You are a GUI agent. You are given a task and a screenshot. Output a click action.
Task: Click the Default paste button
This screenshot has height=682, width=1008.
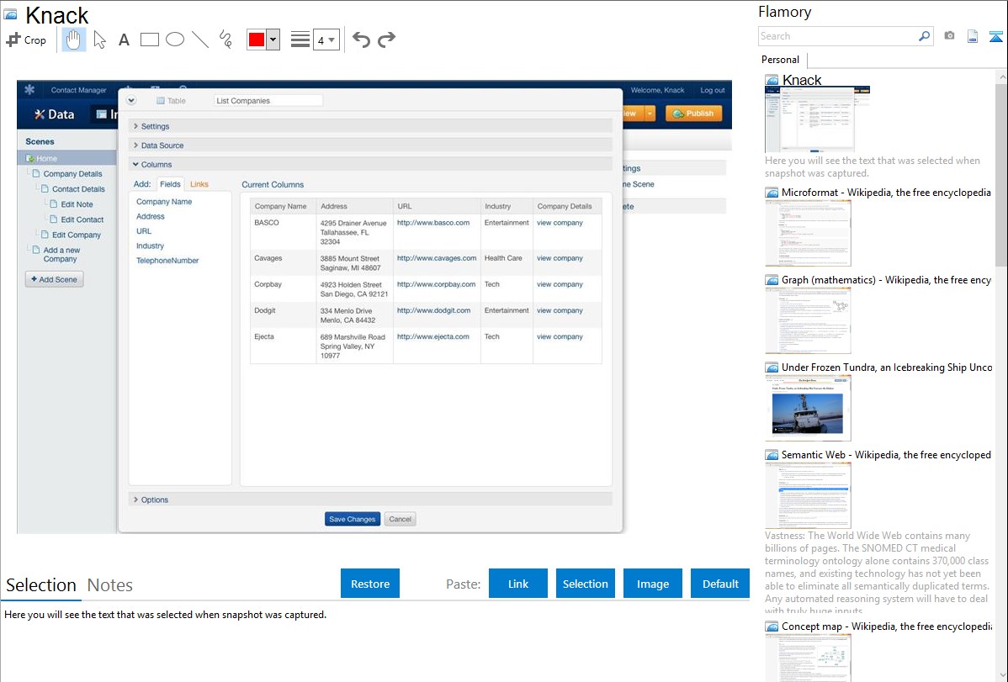point(720,584)
